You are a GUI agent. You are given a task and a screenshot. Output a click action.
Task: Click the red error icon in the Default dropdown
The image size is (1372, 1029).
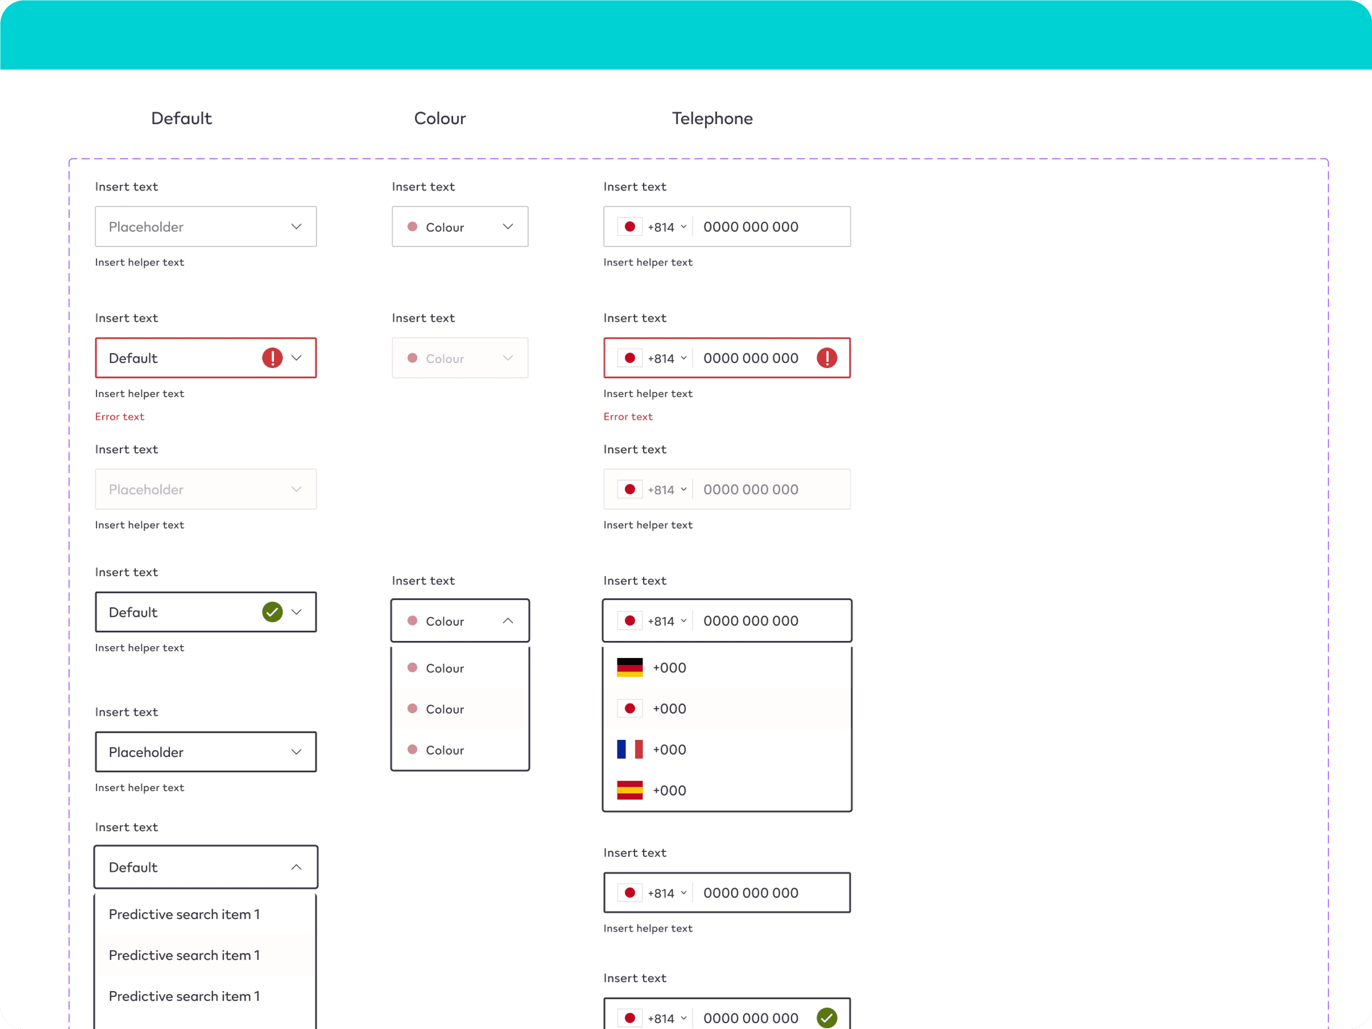(x=272, y=358)
